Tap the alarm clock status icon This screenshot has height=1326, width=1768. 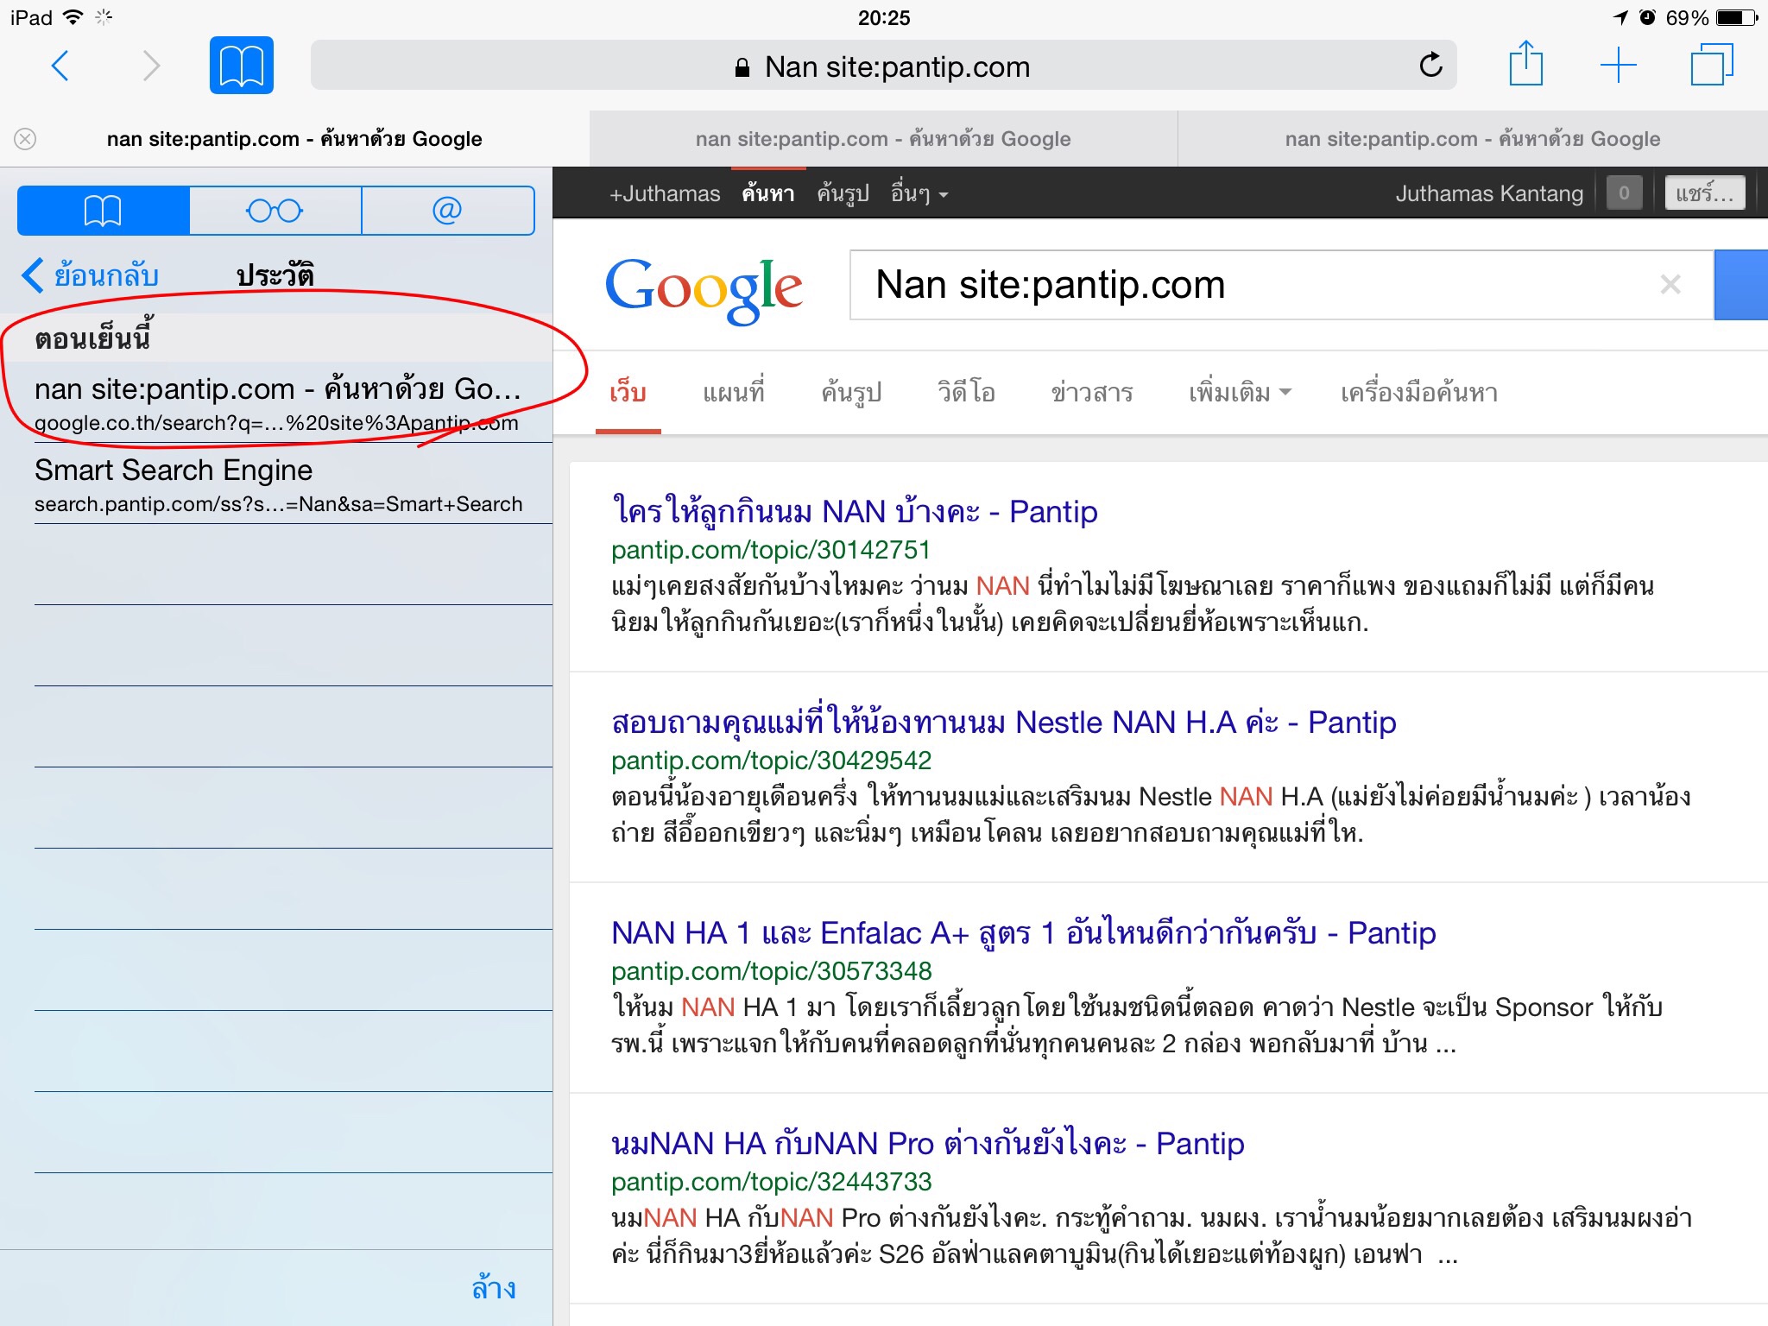pos(1647,17)
